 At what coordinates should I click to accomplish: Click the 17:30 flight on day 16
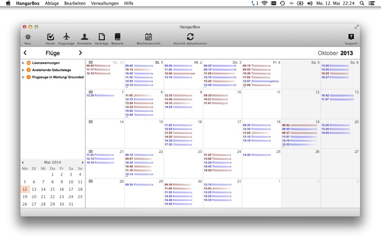[x=178, y=145]
